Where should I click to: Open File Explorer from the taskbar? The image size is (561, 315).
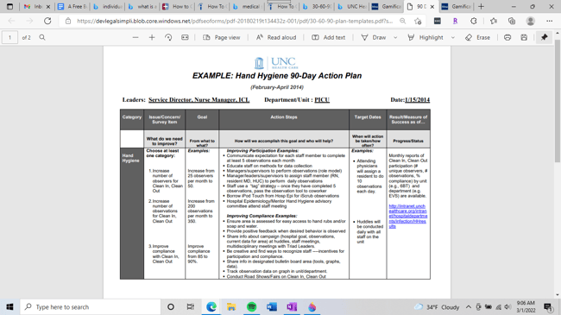(231, 306)
